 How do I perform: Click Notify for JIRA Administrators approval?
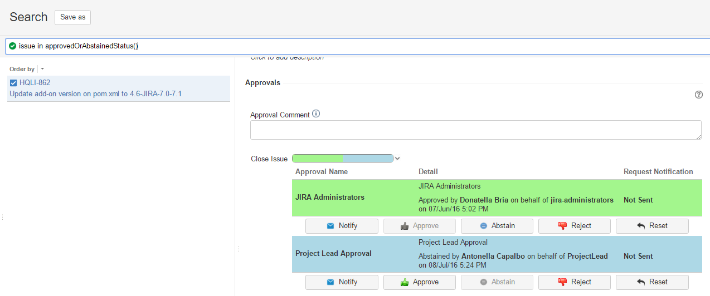pos(342,226)
